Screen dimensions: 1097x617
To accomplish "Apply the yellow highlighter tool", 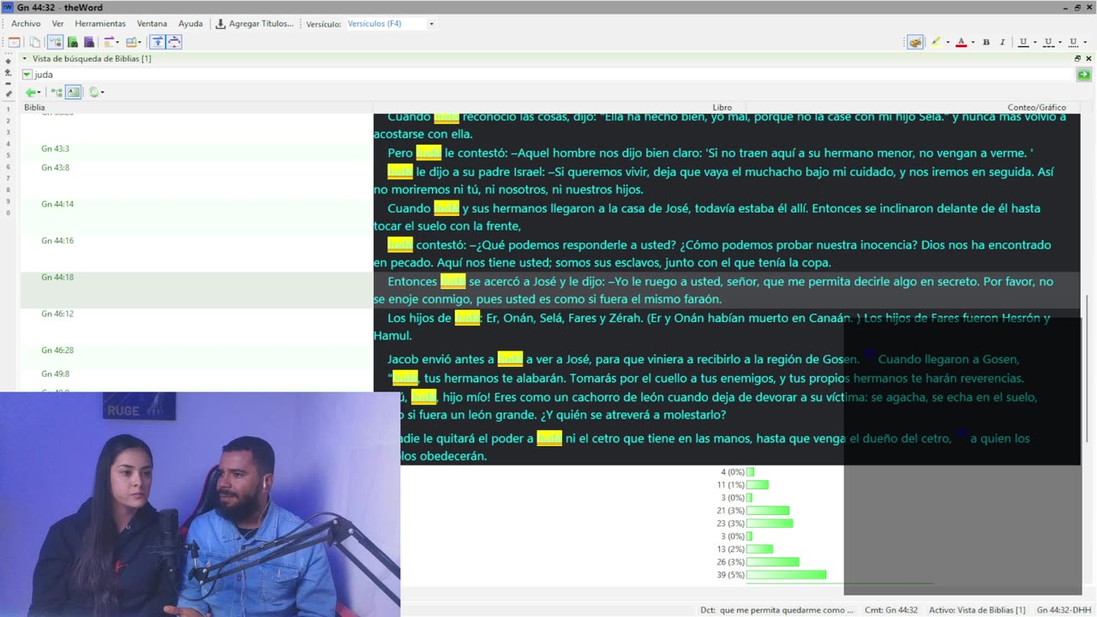I will tap(936, 42).
